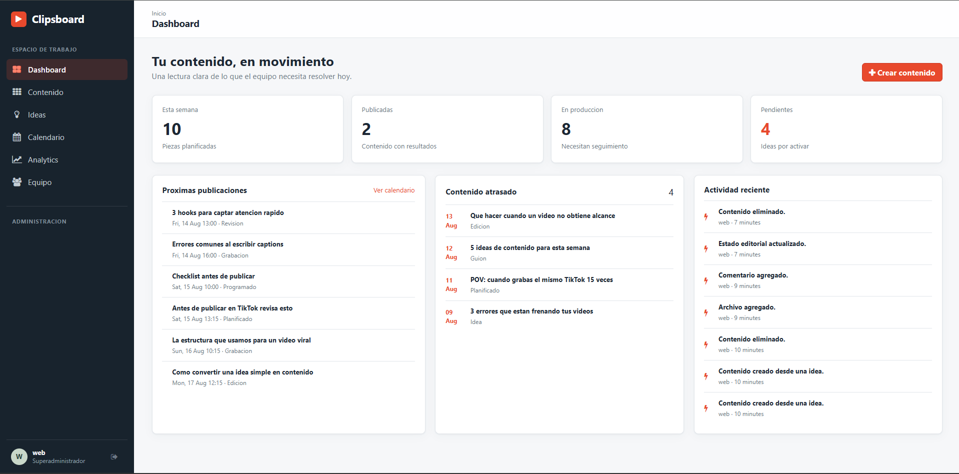Open the Contenido section
Image resolution: width=959 pixels, height=474 pixels.
click(67, 92)
